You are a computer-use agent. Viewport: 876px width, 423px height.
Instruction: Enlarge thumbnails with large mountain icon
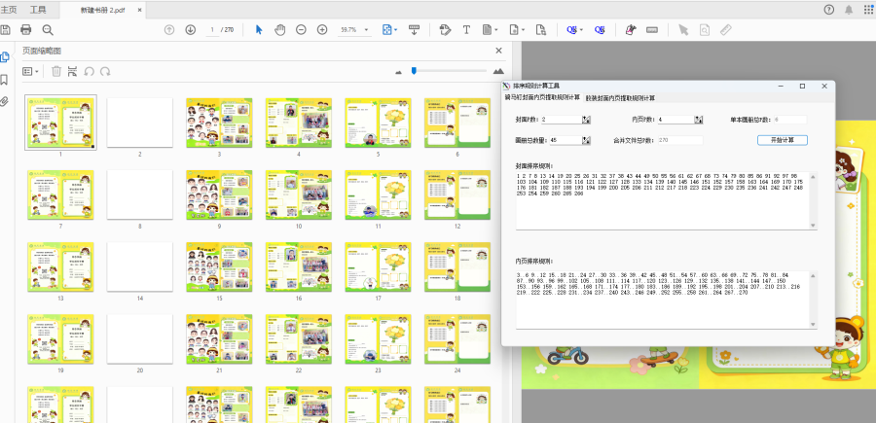[x=498, y=71]
